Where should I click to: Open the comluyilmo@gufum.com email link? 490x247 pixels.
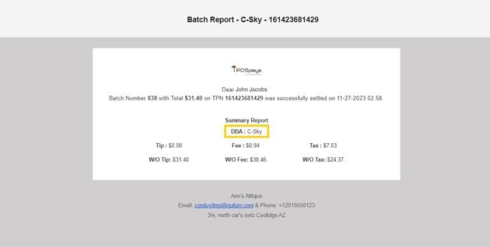click(x=224, y=206)
